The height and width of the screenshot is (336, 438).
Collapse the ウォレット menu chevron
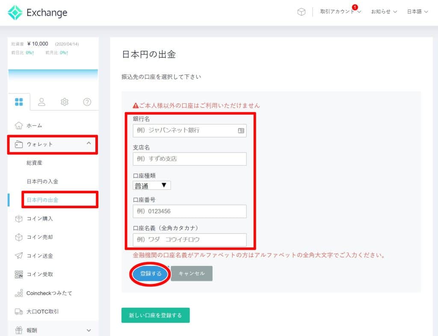(x=89, y=143)
